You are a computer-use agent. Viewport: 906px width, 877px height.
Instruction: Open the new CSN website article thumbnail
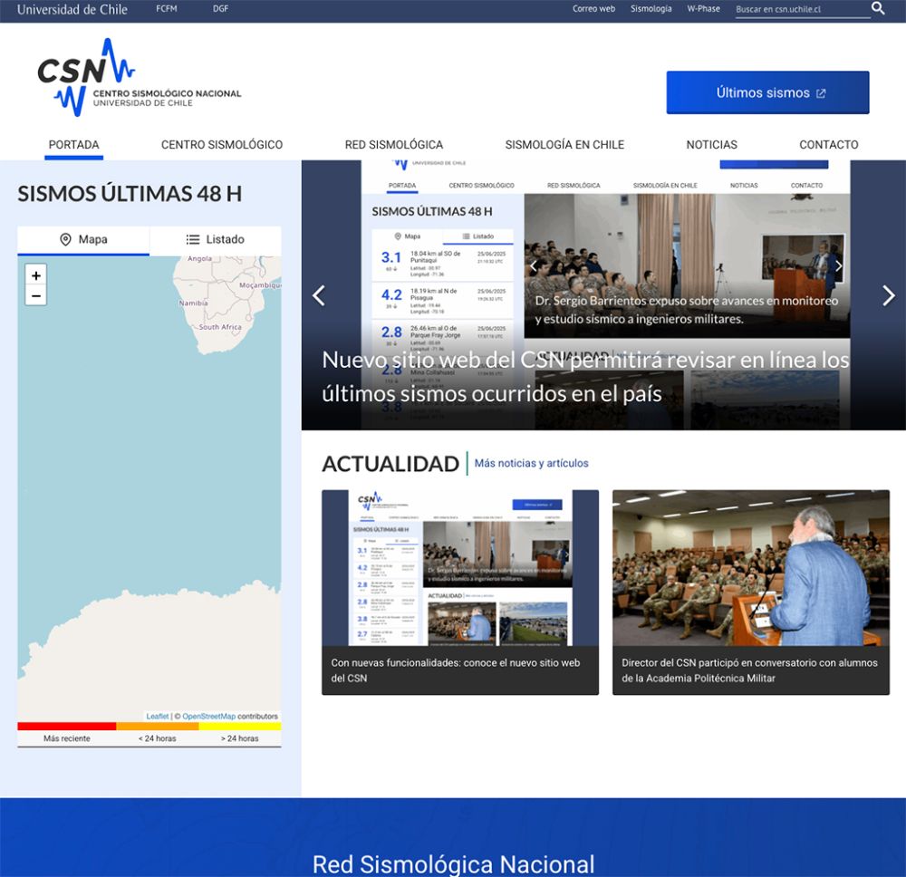pos(460,568)
